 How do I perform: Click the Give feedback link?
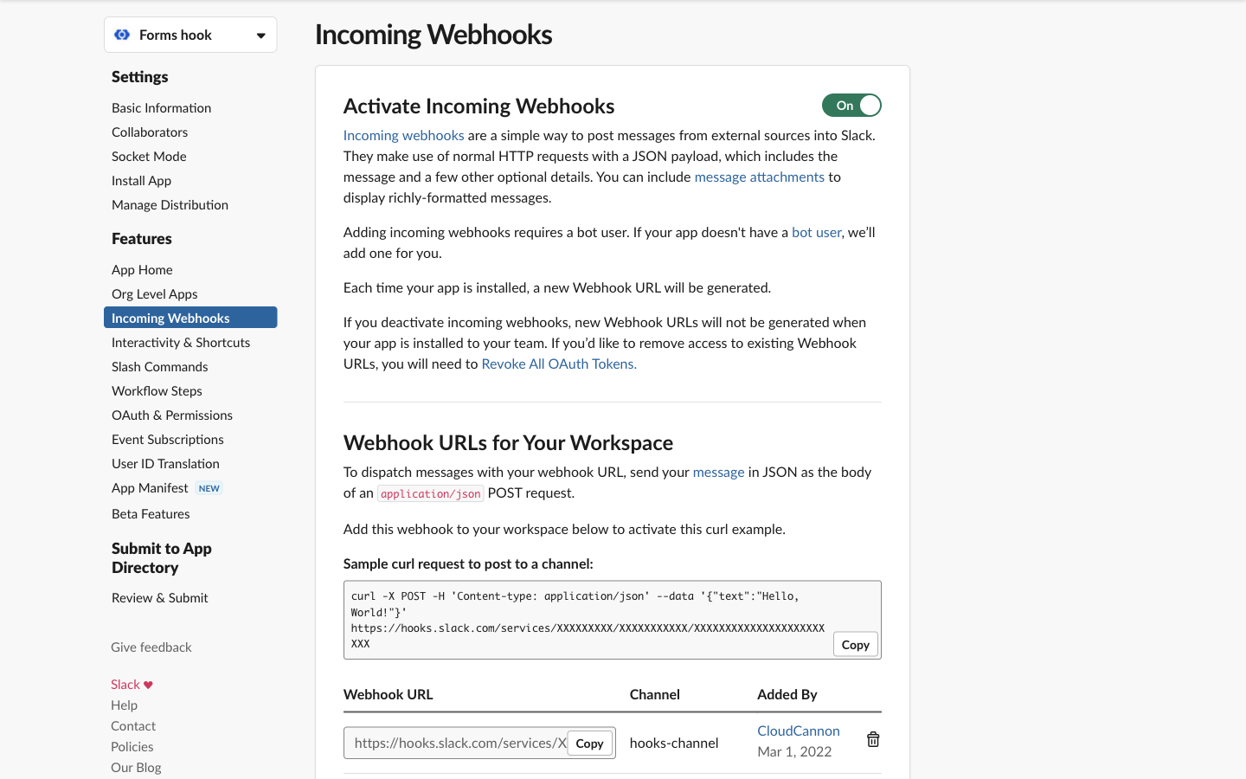(x=151, y=647)
